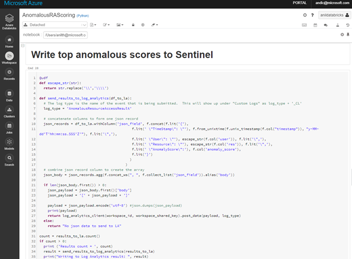
Task: Open Workspace from the sidebar
Action: tap(10, 58)
